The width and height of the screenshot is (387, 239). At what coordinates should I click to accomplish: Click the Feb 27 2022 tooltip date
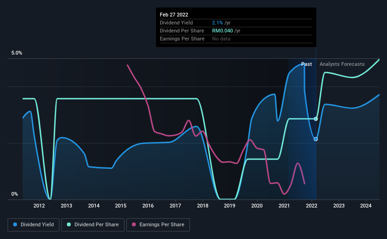pyautogui.click(x=174, y=15)
